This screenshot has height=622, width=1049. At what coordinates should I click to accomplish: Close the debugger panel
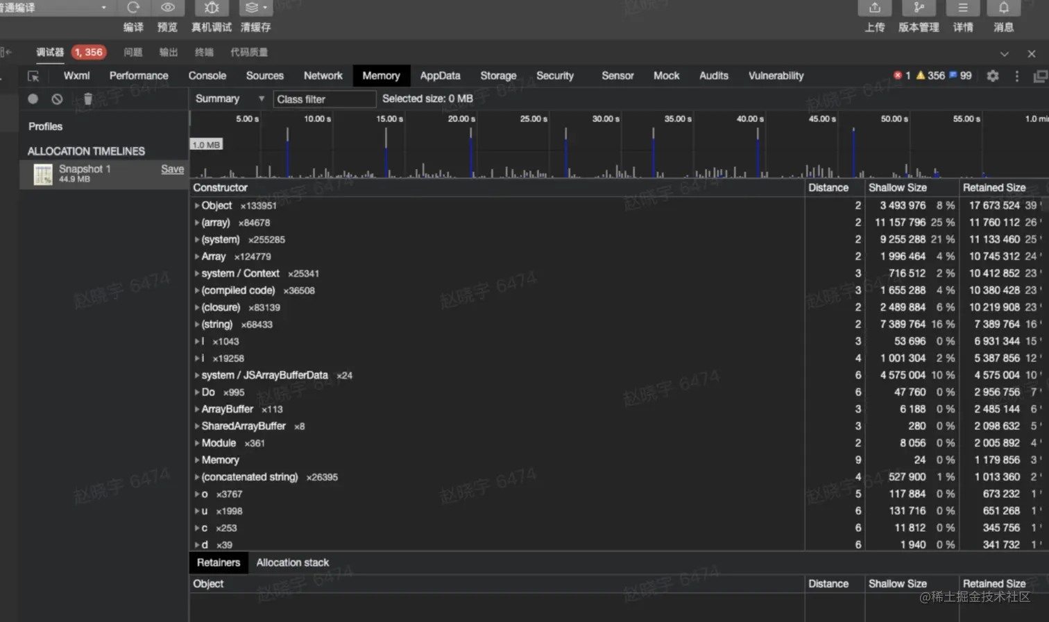[1032, 53]
